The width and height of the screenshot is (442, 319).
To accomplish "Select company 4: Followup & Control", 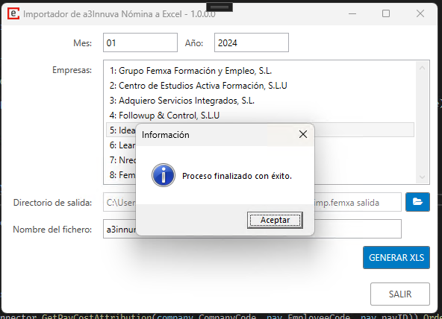I will coord(260,116).
